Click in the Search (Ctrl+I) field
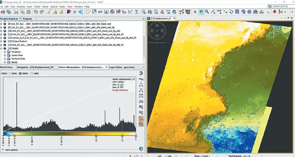295x157 pixels. tap(283, 6)
